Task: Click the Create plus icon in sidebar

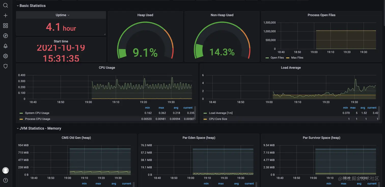Action: pos(5,16)
